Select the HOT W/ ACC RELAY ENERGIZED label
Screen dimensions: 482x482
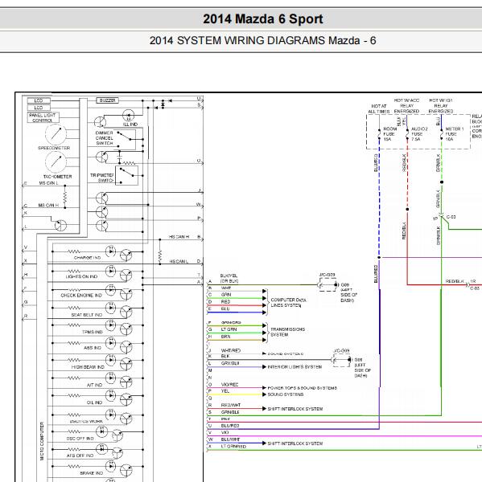tap(406, 105)
